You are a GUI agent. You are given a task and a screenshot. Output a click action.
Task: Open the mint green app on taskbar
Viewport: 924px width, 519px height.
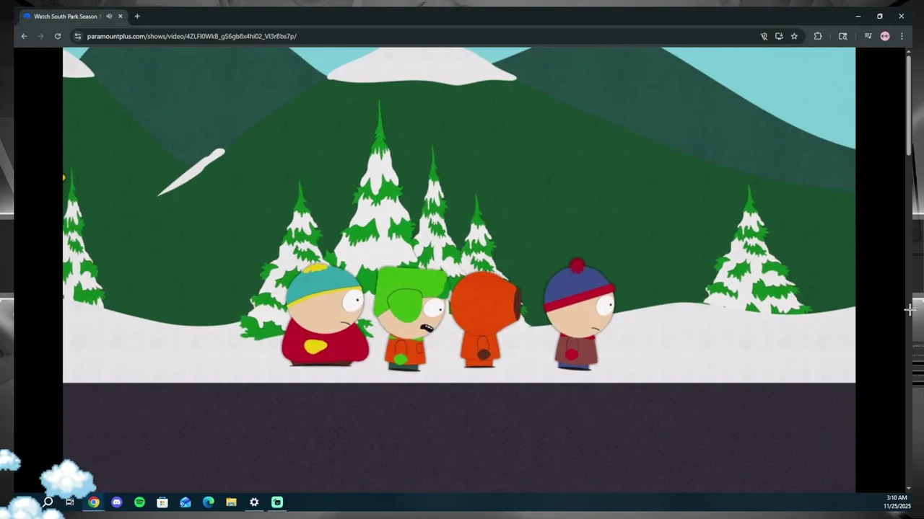tap(277, 502)
